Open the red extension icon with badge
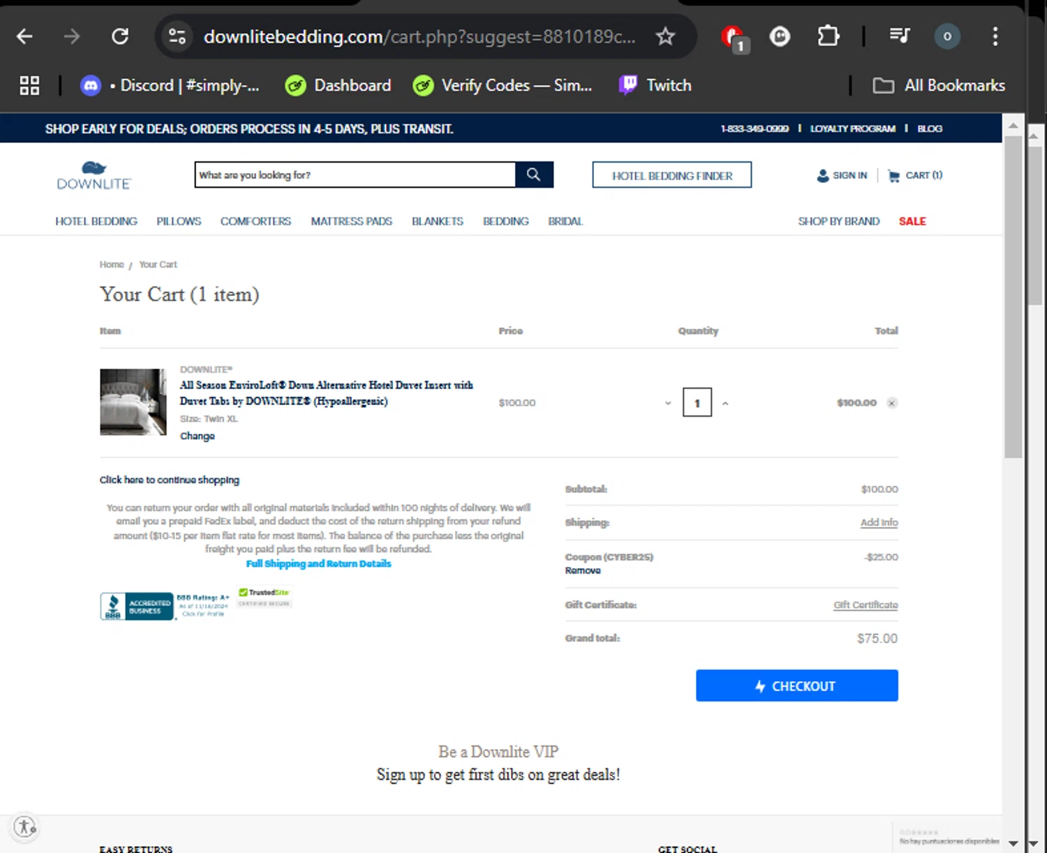Viewport: 1047px width, 853px height. pos(733,38)
